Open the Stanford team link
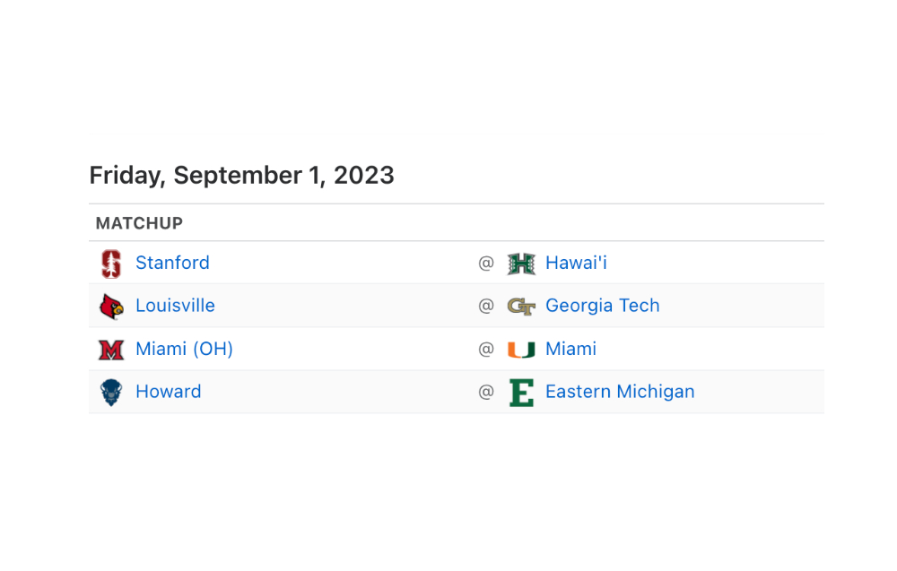This screenshot has height=571, width=897. point(173,263)
